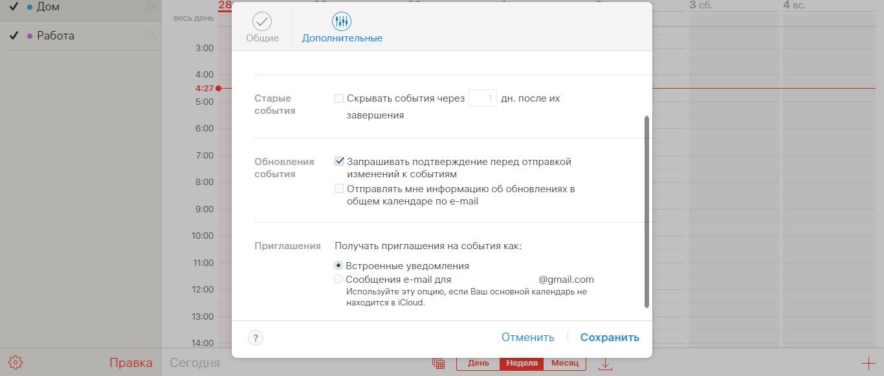Screen dimensions: 884x376
Task: Open sharing icon for Дом calendar
Action: pyautogui.click(x=149, y=7)
